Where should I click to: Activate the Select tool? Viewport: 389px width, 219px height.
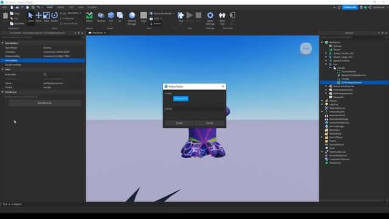tap(31, 17)
